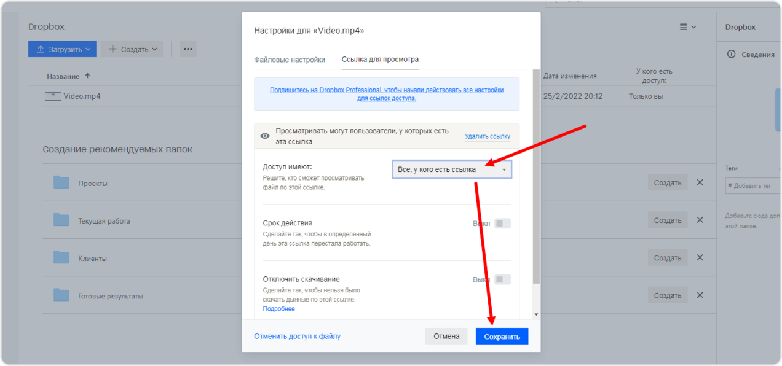Switch to Файловые настройки tab
782x366 pixels.
(290, 60)
